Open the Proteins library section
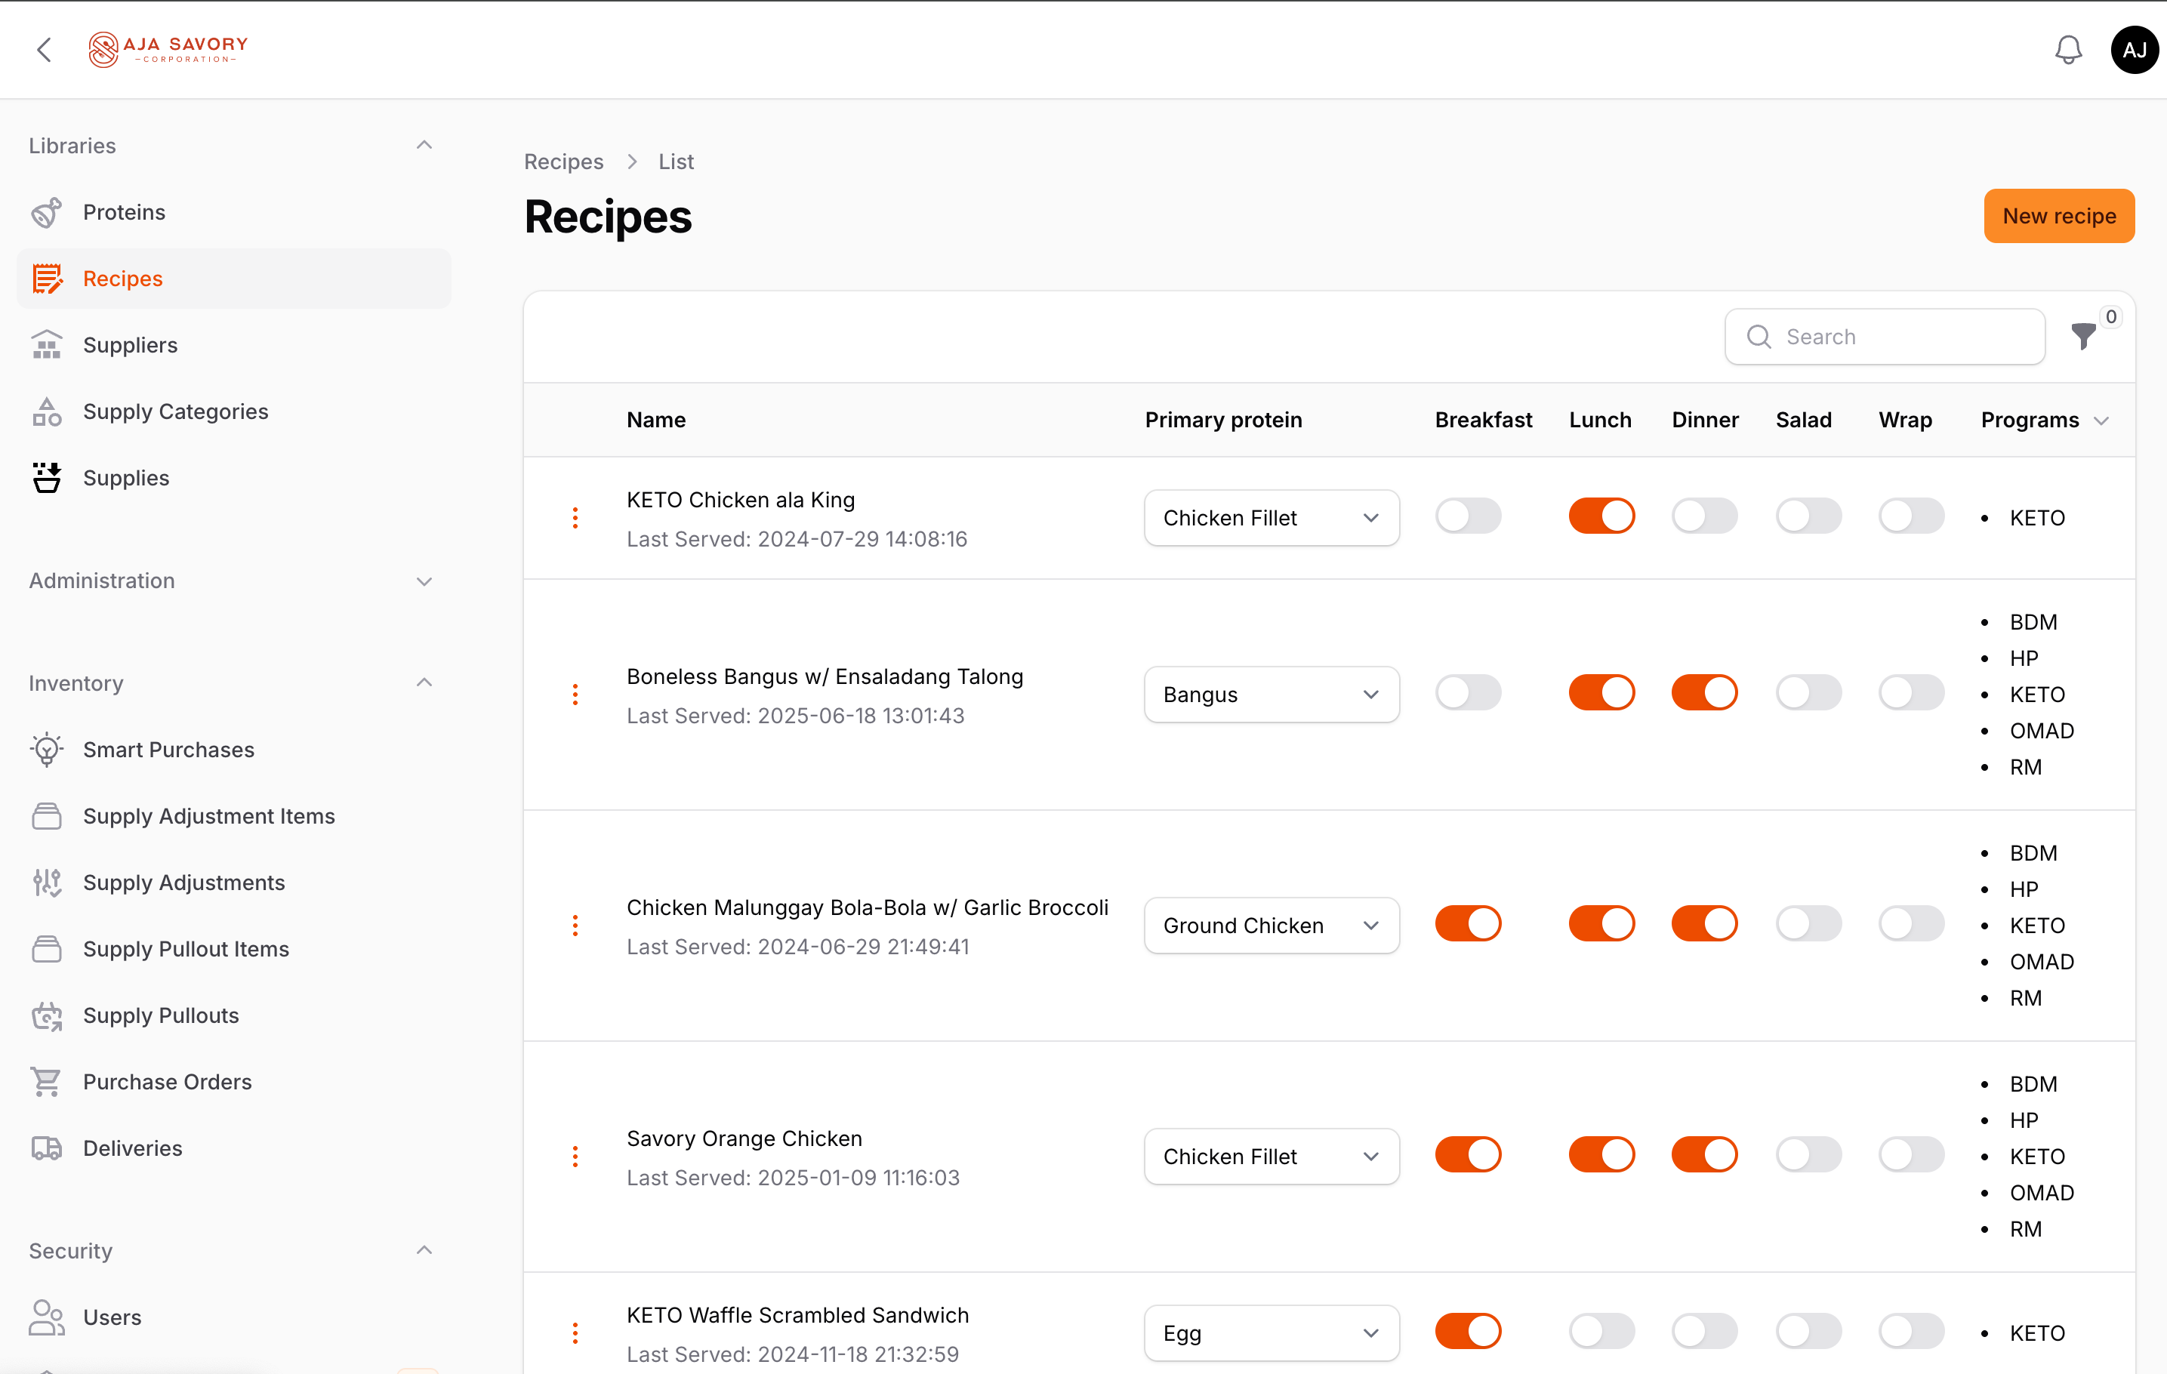 (124, 211)
